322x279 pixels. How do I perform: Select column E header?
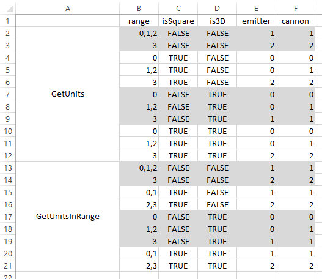pos(256,8)
